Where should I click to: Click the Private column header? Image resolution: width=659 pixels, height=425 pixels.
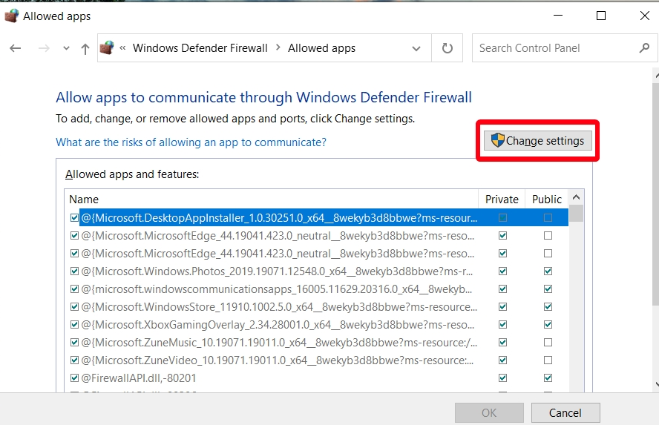(x=502, y=199)
